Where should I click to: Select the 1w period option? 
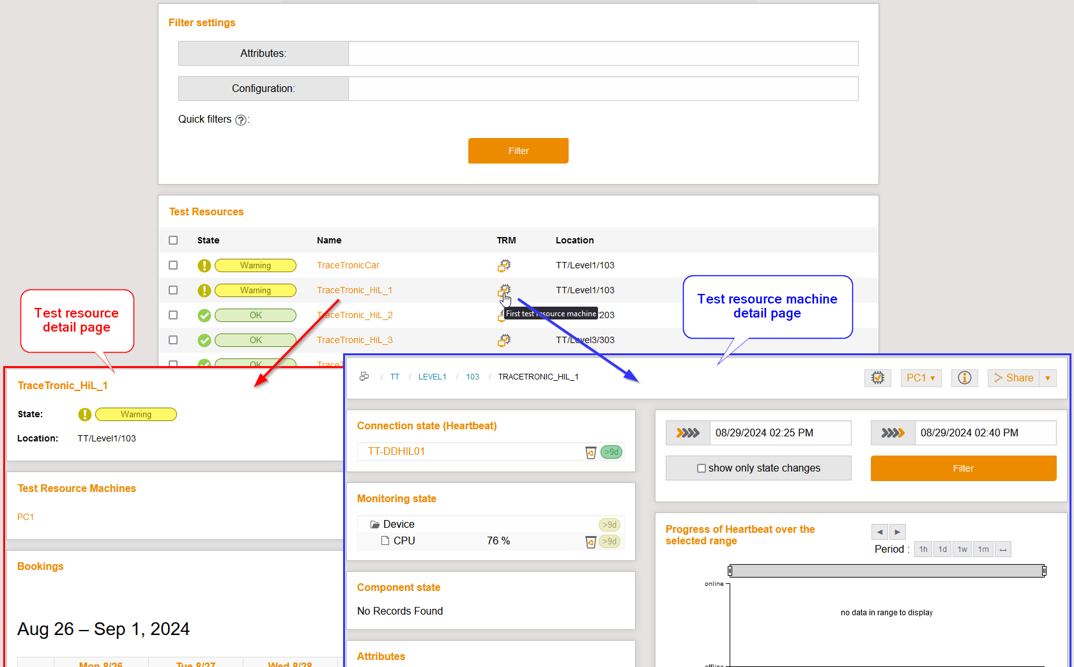pos(962,549)
